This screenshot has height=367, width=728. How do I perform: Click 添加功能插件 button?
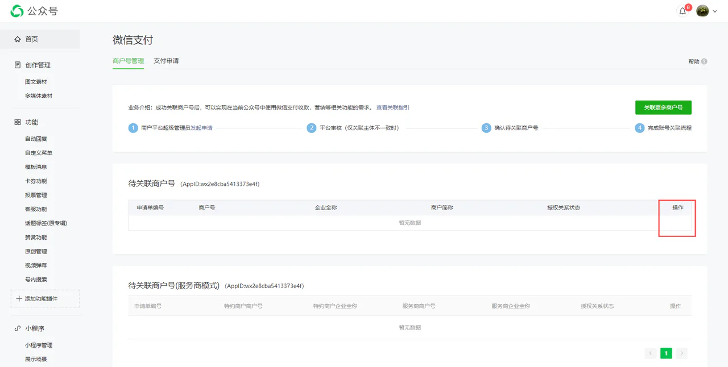[x=45, y=298]
